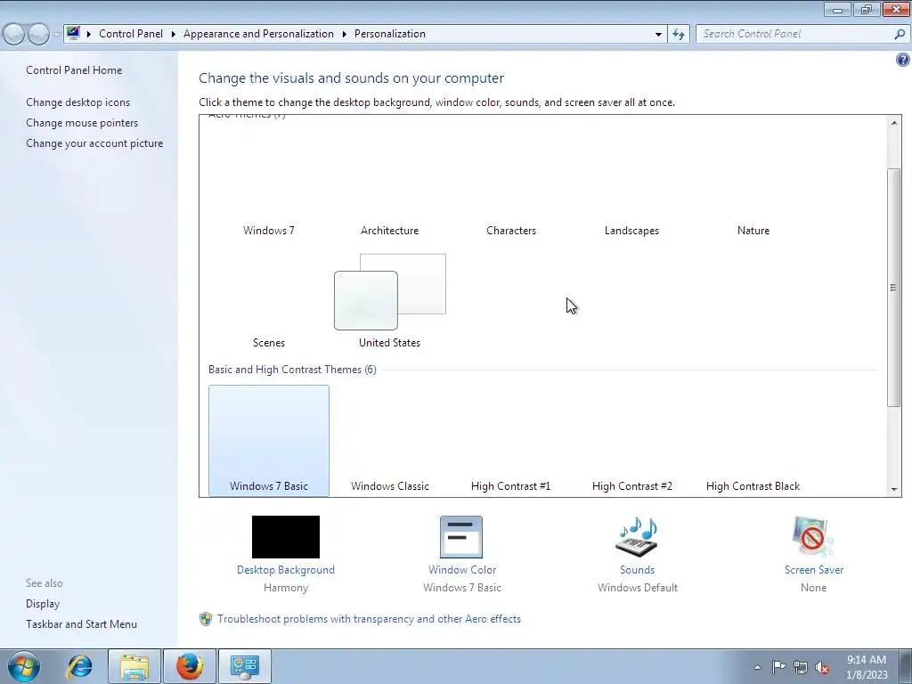Screen dimensions: 912x684
Task: Open Windows Explorer from taskbar
Action: point(134,666)
